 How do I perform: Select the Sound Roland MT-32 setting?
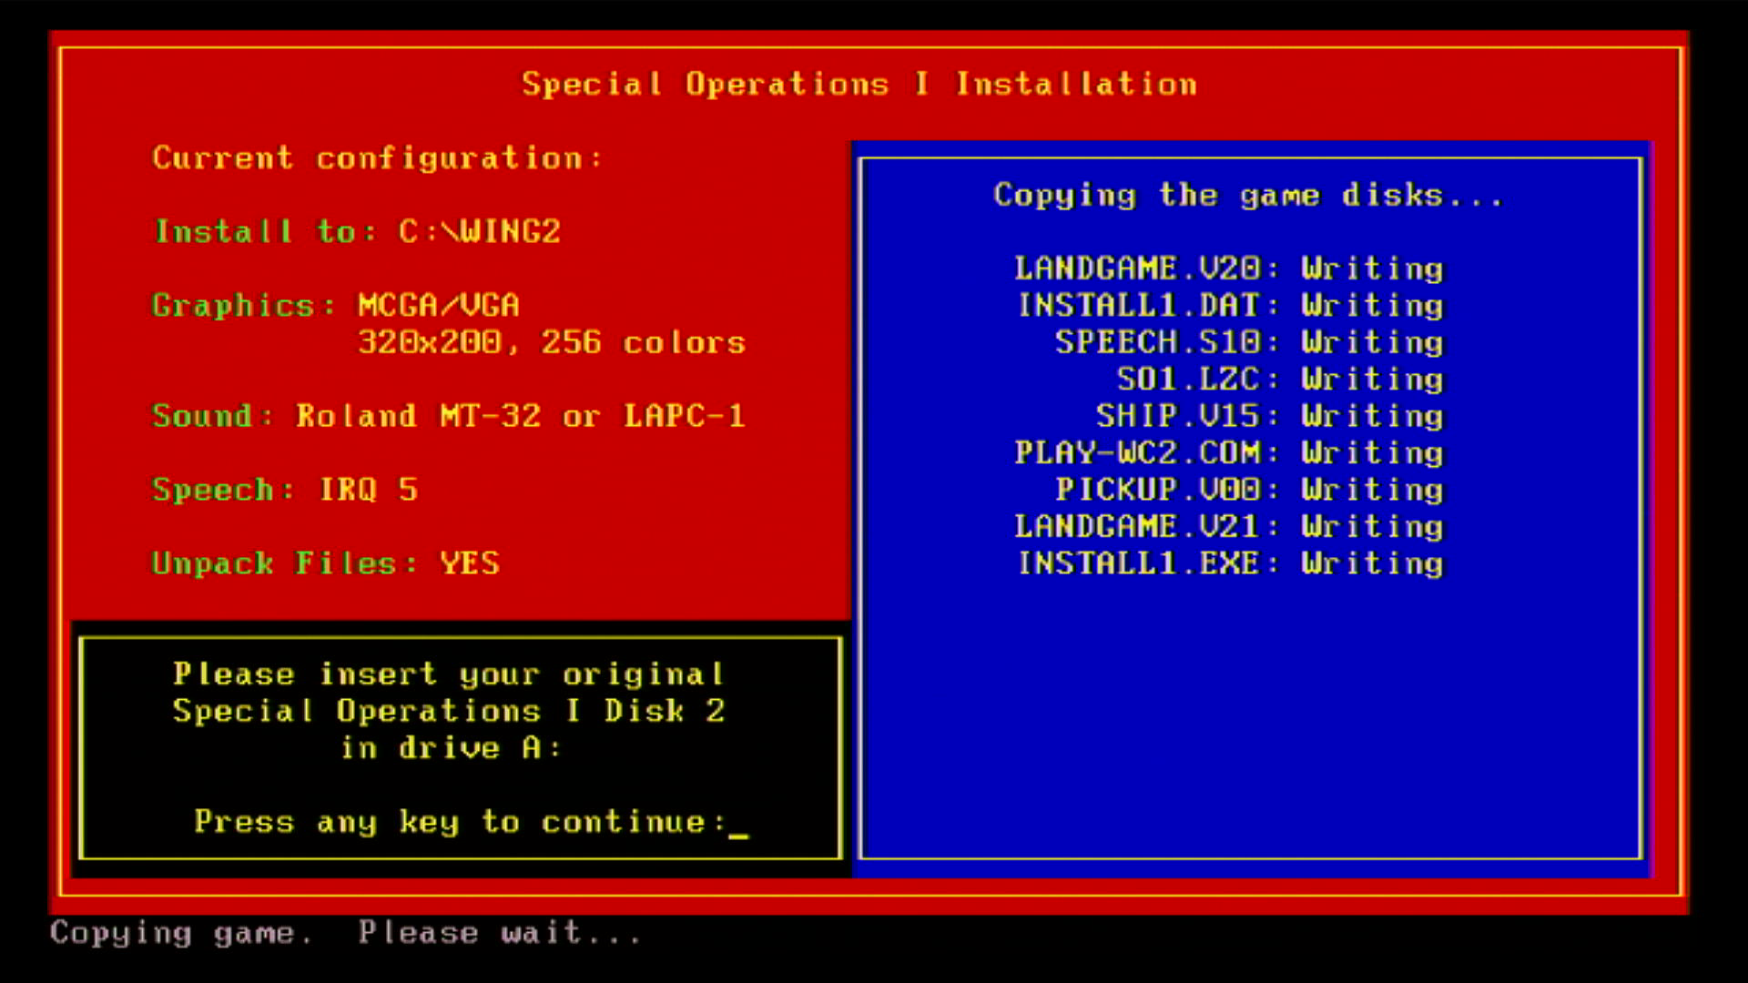click(448, 416)
